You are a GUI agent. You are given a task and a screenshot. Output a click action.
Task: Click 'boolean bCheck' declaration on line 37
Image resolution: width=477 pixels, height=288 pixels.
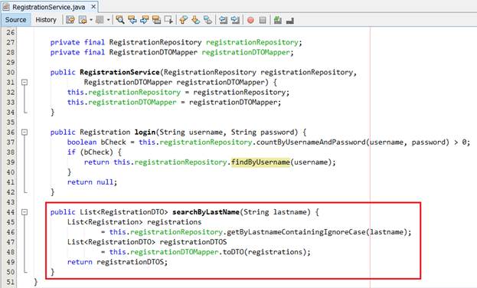click(x=96, y=142)
